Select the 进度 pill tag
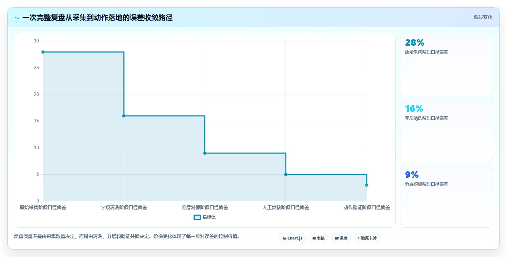507x257 pixels. tap(341, 238)
